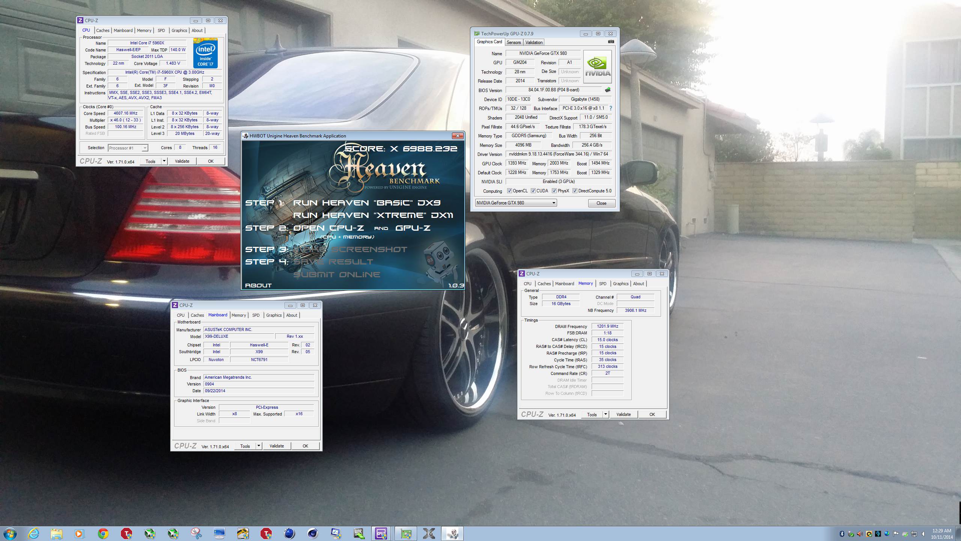Open Windows Media Player from taskbar
This screenshot has width=961, height=541.
click(79, 533)
